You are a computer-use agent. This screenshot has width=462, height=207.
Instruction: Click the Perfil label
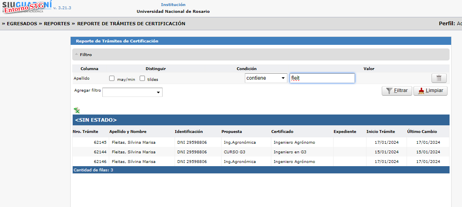pyautogui.click(x=447, y=24)
